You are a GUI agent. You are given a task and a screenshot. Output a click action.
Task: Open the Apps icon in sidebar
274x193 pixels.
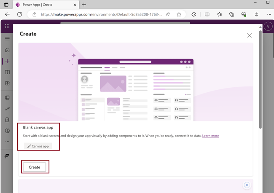click(7, 83)
